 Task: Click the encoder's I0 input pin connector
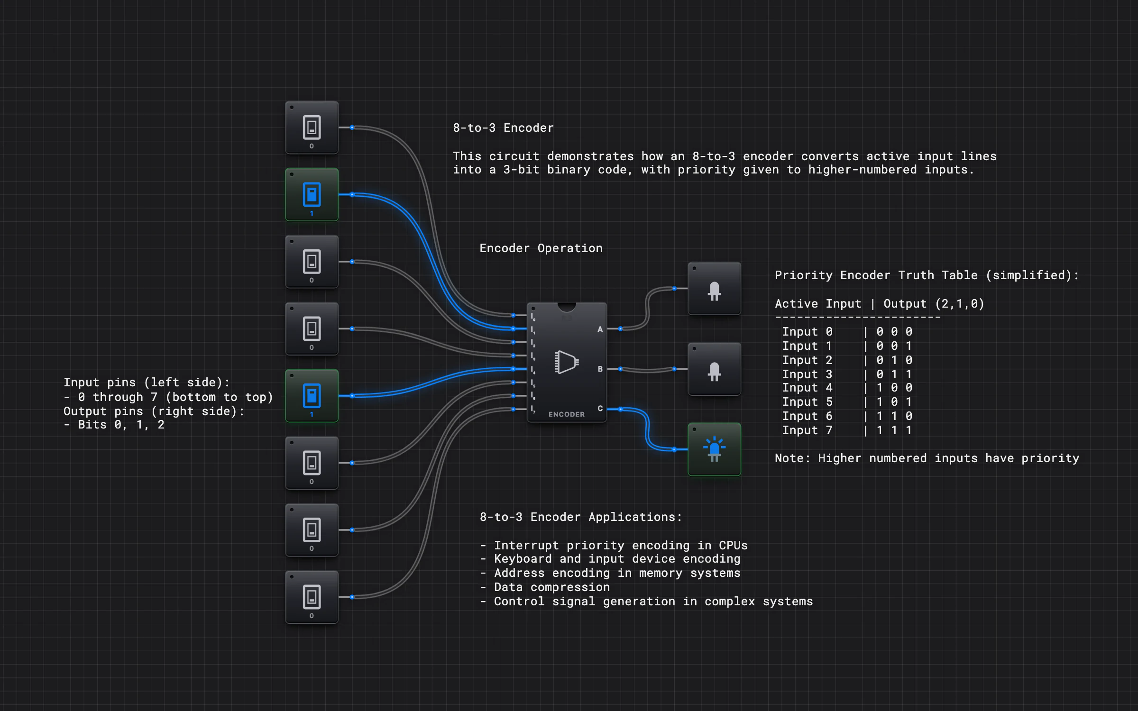(x=513, y=315)
